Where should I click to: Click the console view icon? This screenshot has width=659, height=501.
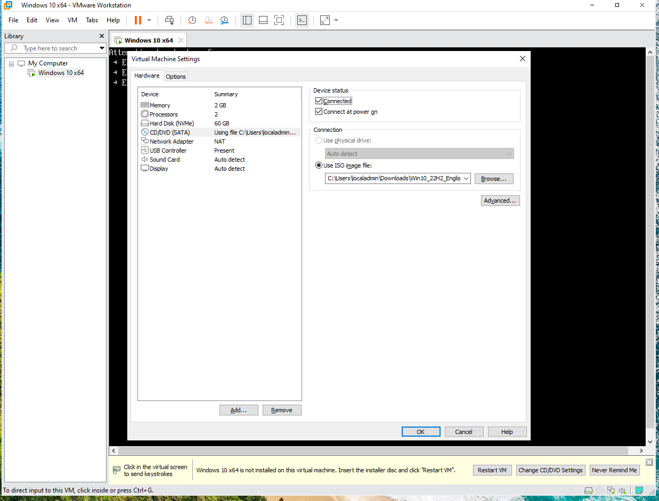302,20
